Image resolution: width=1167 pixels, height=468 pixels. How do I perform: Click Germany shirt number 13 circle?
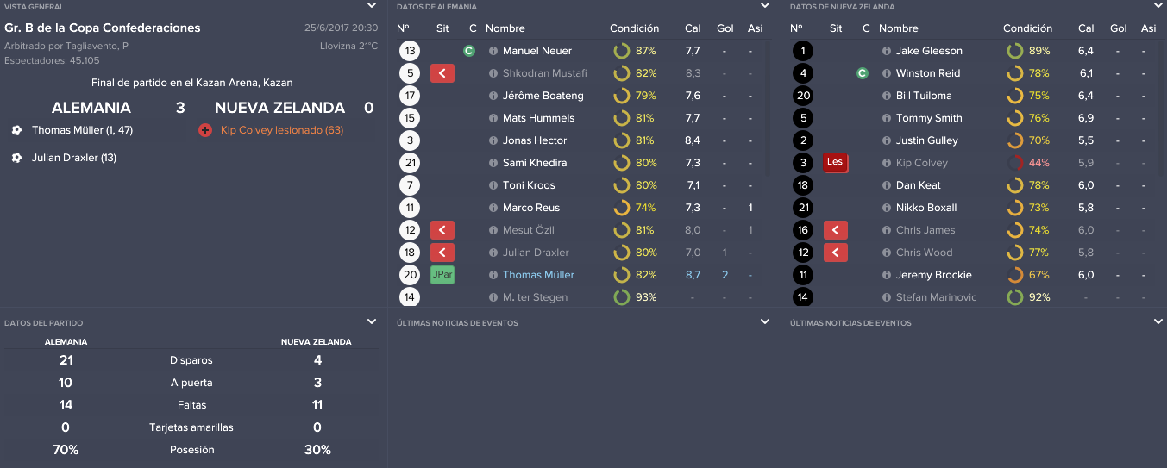click(410, 51)
